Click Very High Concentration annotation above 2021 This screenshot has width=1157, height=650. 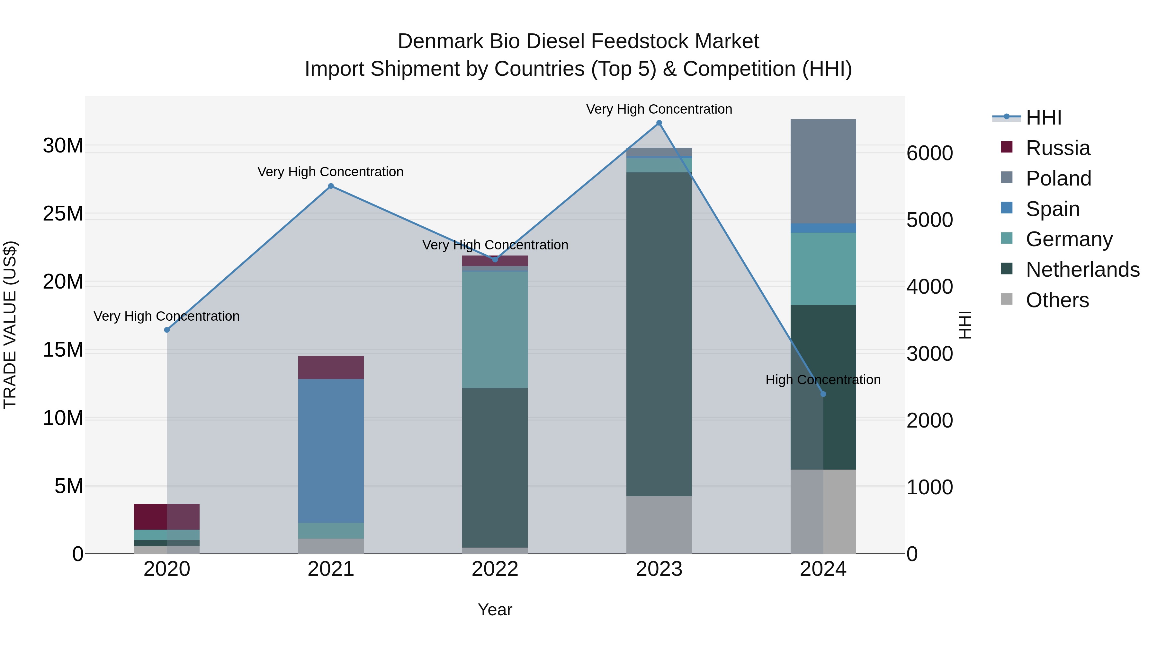(x=331, y=172)
